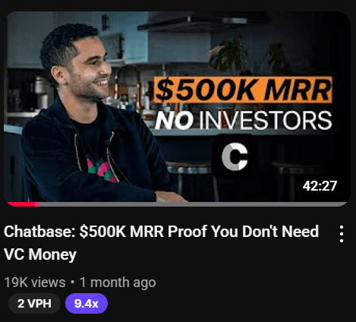This screenshot has width=356, height=322.
Task: Click the gray unwatched portion of progress bar
Action: pyautogui.click(x=194, y=204)
